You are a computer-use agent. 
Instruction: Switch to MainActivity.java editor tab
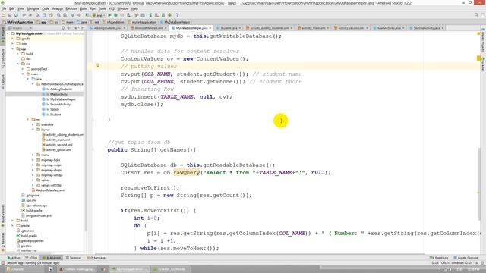pos(389,28)
